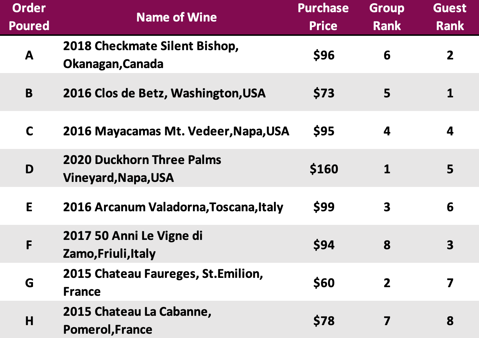Click the $99 price for Arcanum
Viewport: 479px width, 338px height.
[x=324, y=207]
